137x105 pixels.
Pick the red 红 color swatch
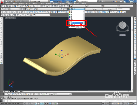pyautogui.click(x=70, y=11)
